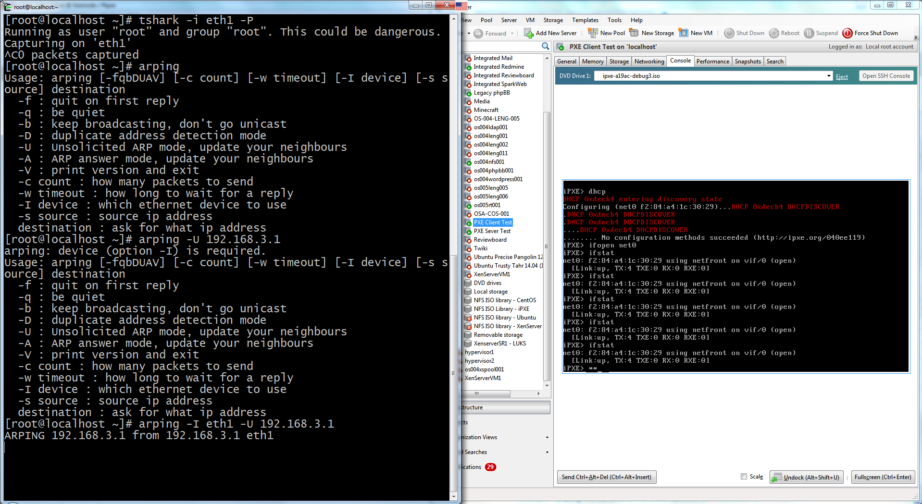Click the New Storage toolbar icon
This screenshot has height=504, width=922.
(x=634, y=33)
